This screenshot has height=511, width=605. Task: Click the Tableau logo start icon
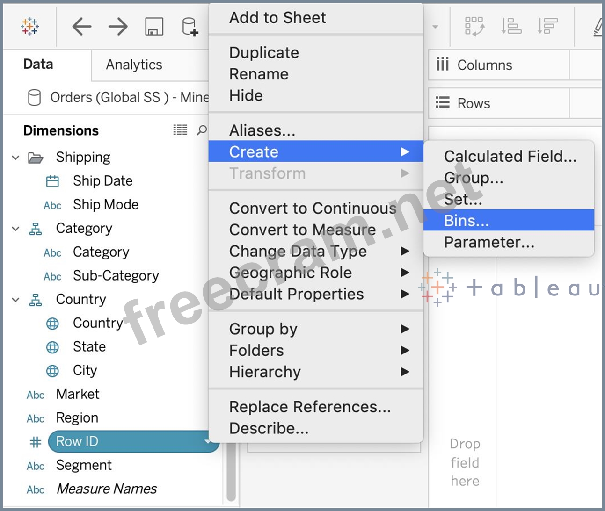tap(30, 27)
